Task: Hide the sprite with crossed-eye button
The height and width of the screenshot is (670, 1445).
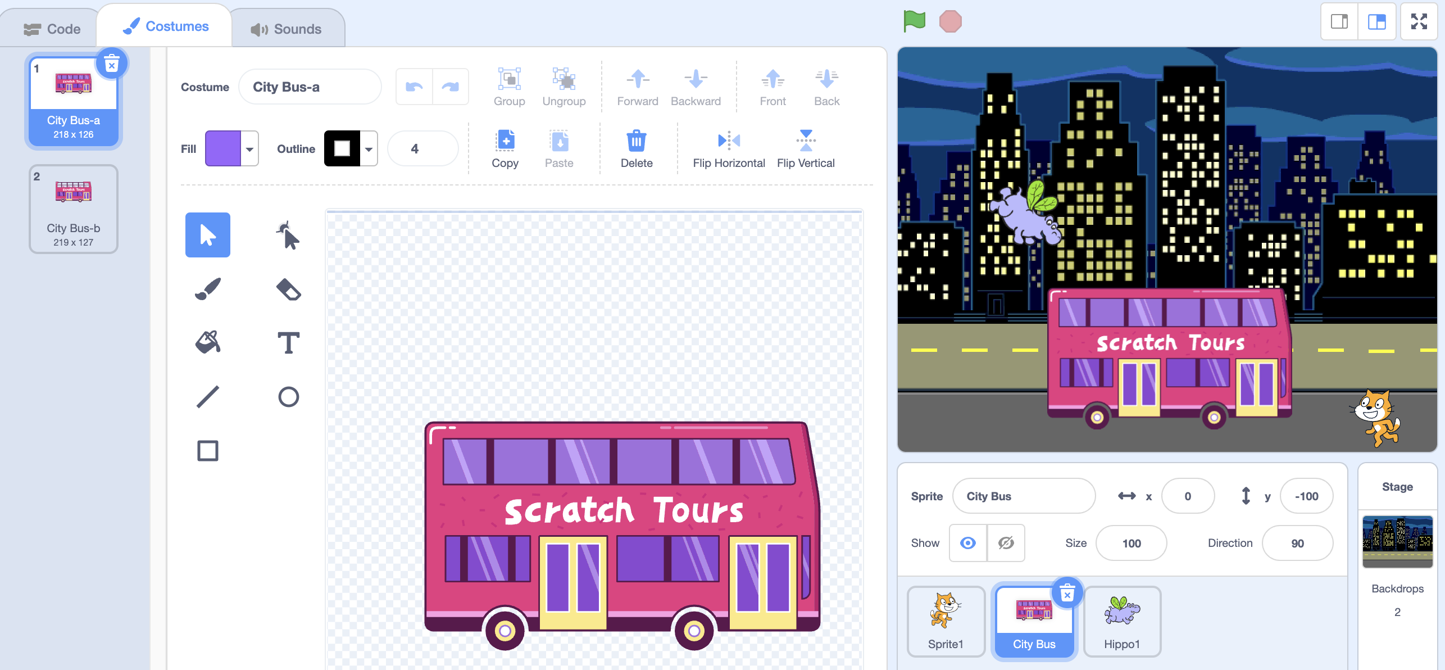Action: [x=1006, y=543]
